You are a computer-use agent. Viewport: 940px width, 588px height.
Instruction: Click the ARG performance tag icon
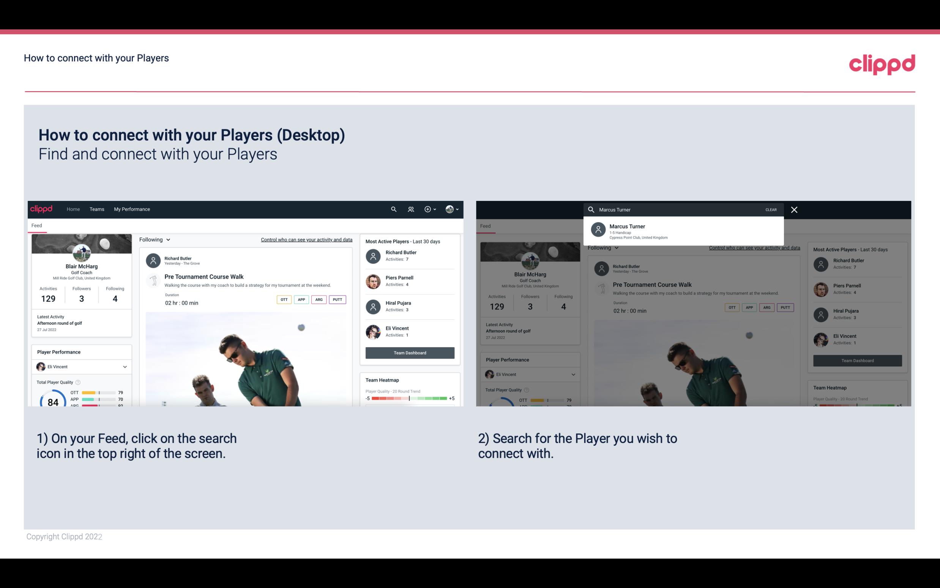(318, 299)
